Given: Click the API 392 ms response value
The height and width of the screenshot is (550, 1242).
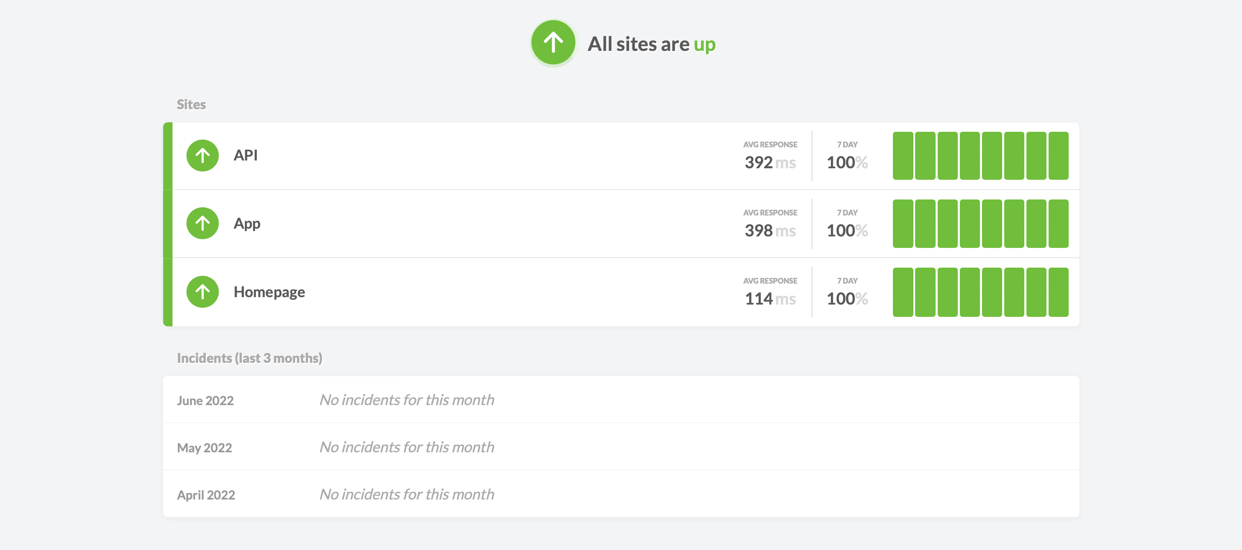Looking at the screenshot, I should coord(770,163).
